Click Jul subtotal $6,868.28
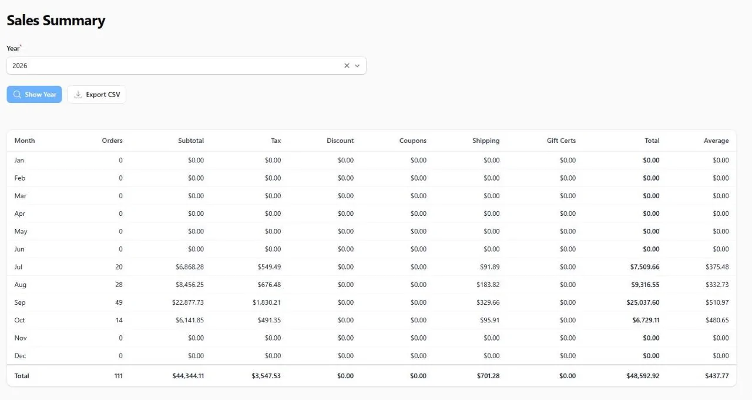Viewport: 752px width, 400px height. click(190, 267)
